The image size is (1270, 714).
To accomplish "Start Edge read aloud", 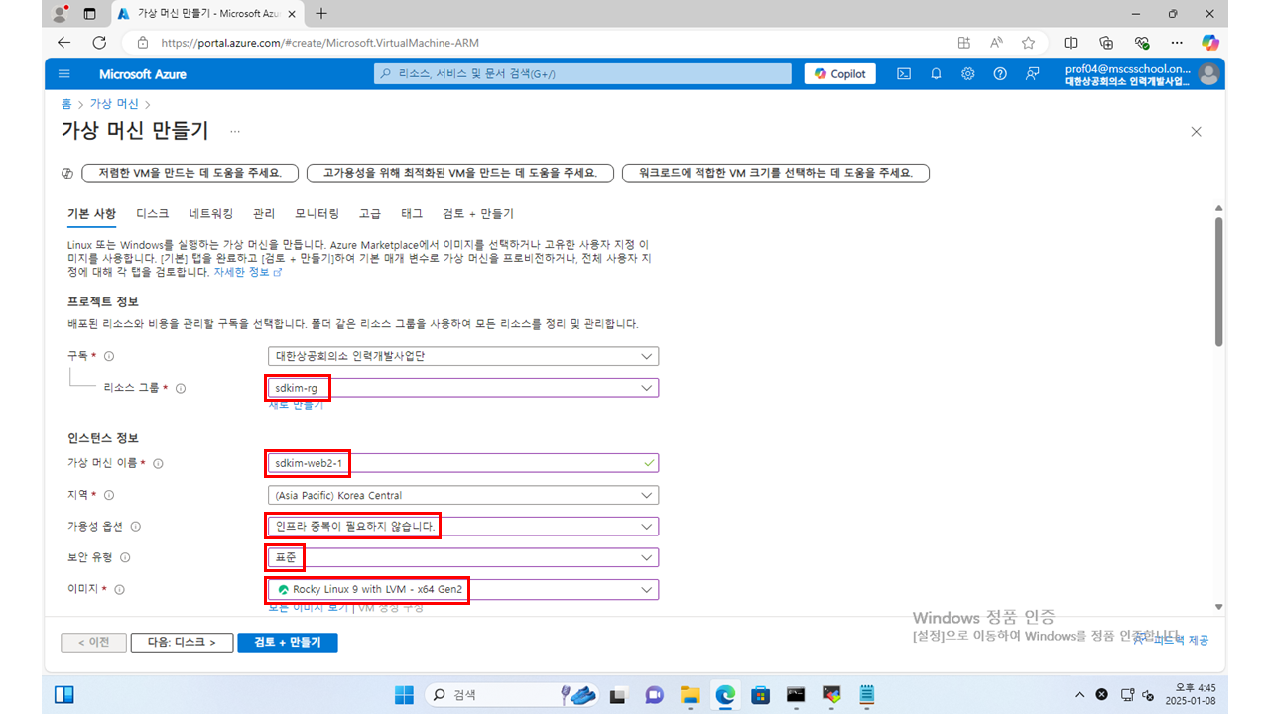I will point(996,43).
